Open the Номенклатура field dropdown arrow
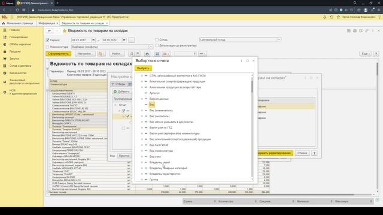The width and height of the screenshot is (383, 215). click(151, 47)
